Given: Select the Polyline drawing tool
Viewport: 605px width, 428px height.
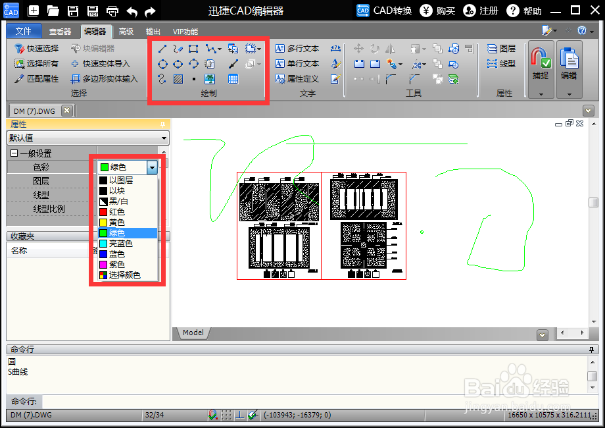Looking at the screenshot, I should (x=210, y=49).
